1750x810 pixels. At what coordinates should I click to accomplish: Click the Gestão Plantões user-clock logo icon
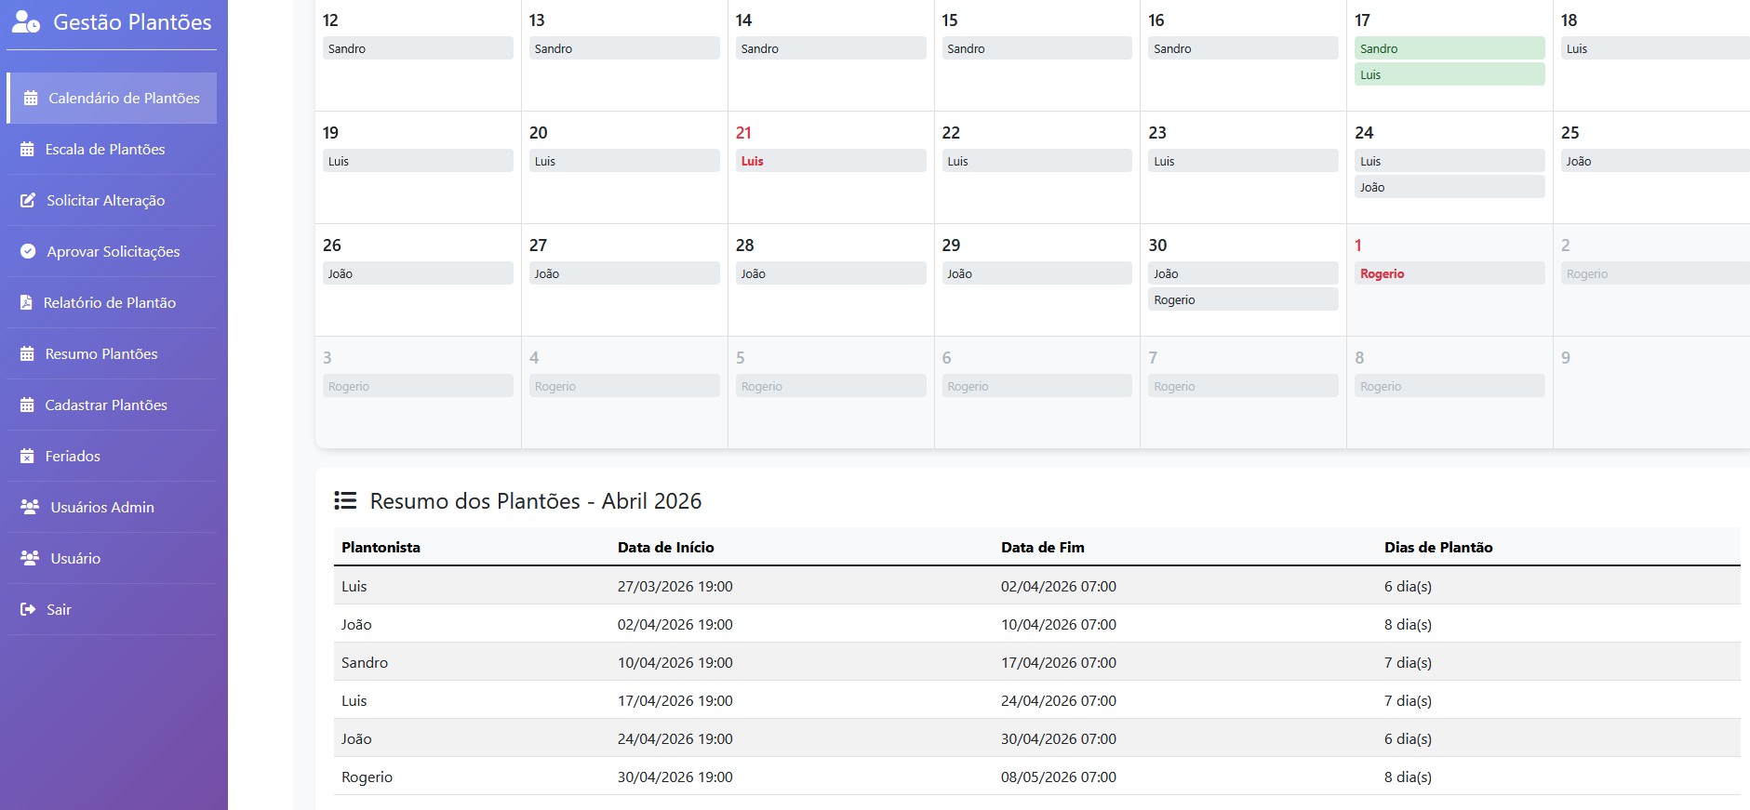26,21
